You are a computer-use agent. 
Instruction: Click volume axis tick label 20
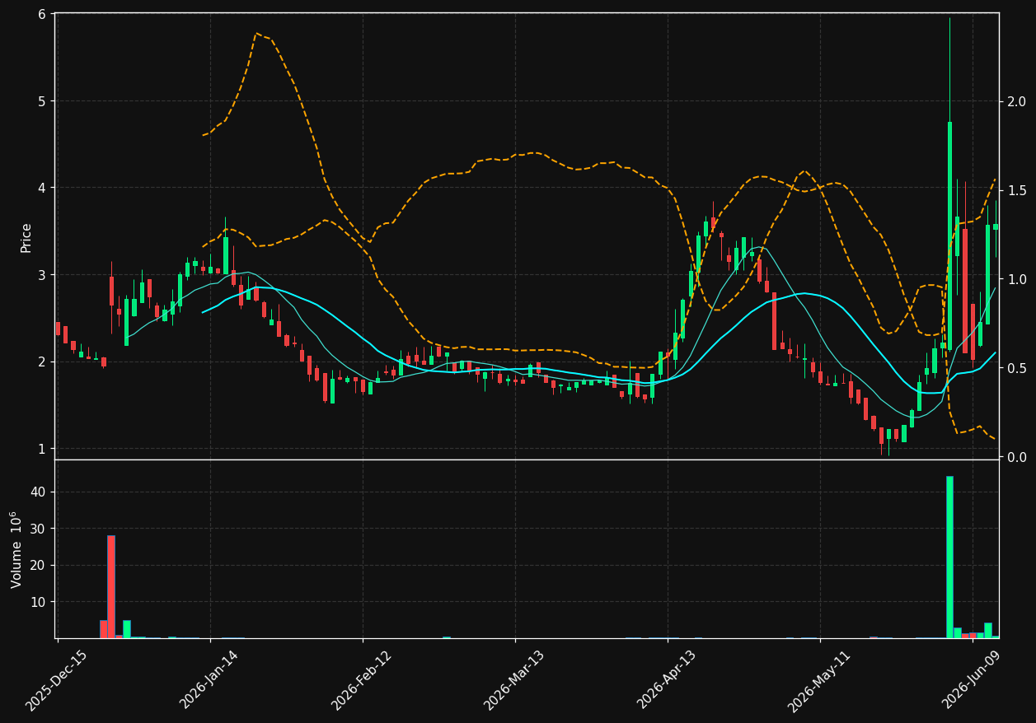(x=39, y=565)
